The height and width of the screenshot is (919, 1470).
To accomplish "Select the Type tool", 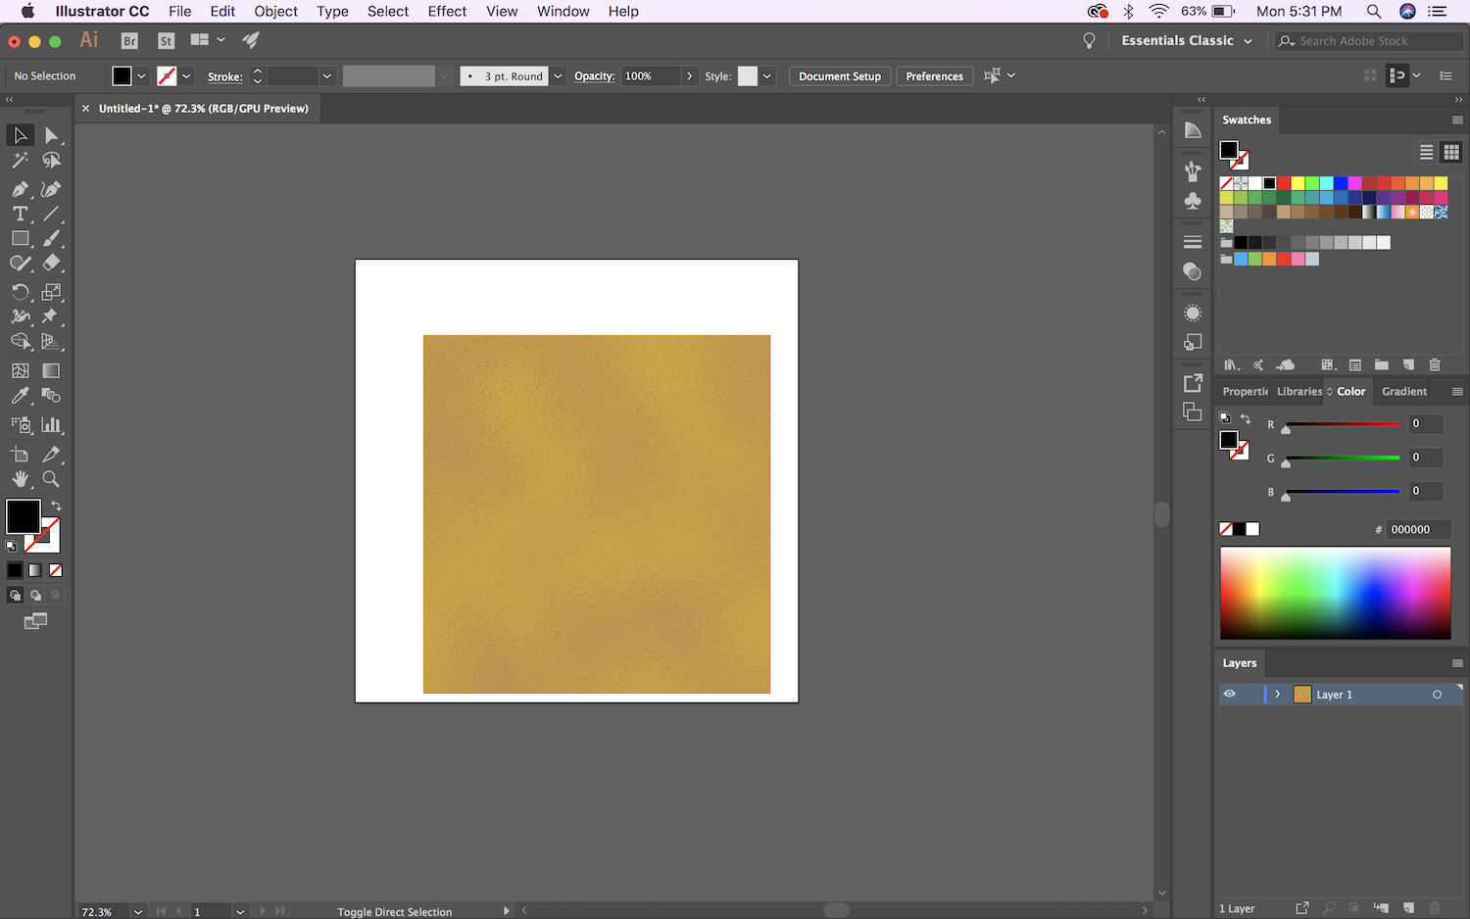I will [20, 214].
